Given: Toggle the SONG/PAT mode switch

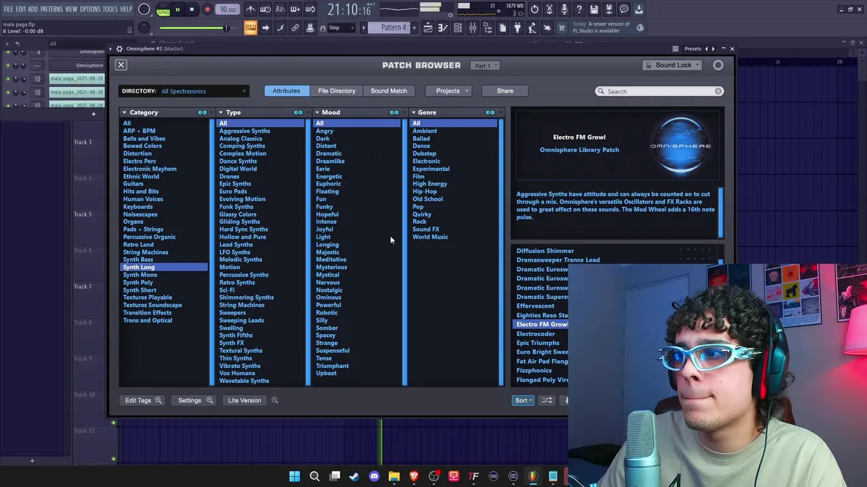Looking at the screenshot, I should point(163,9).
